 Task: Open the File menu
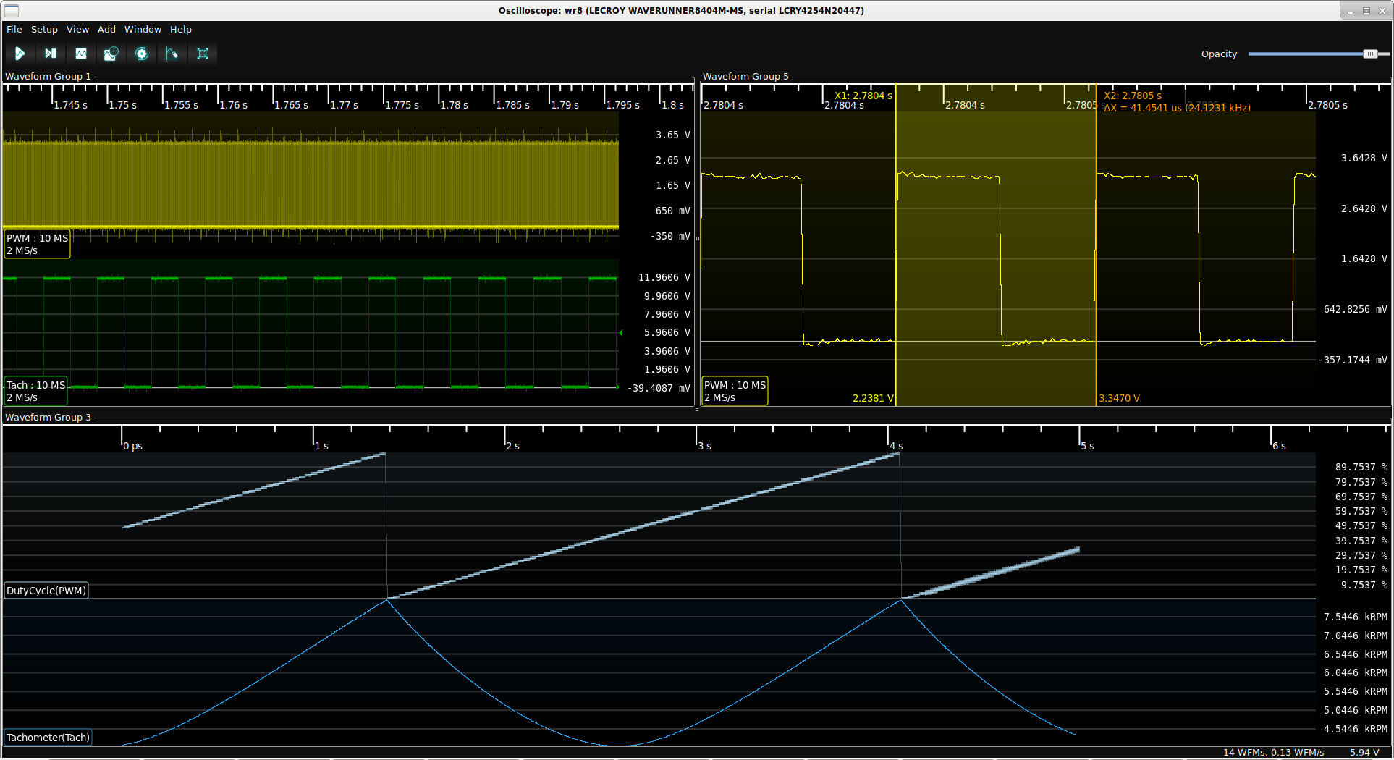[14, 30]
